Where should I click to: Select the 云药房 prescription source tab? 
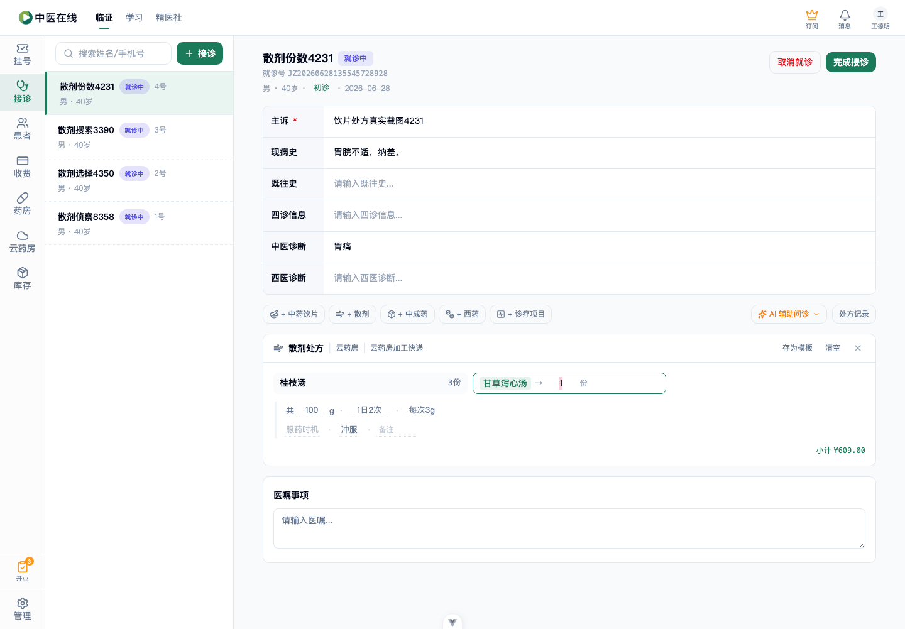[x=347, y=348]
